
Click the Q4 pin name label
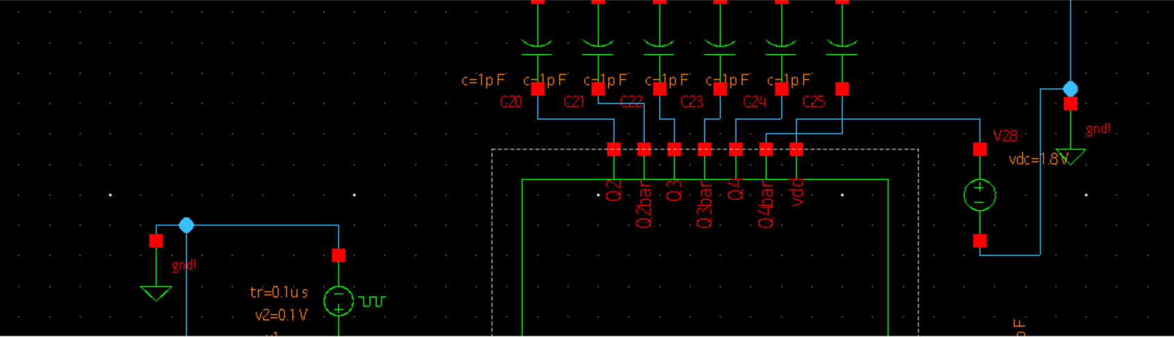tap(736, 190)
